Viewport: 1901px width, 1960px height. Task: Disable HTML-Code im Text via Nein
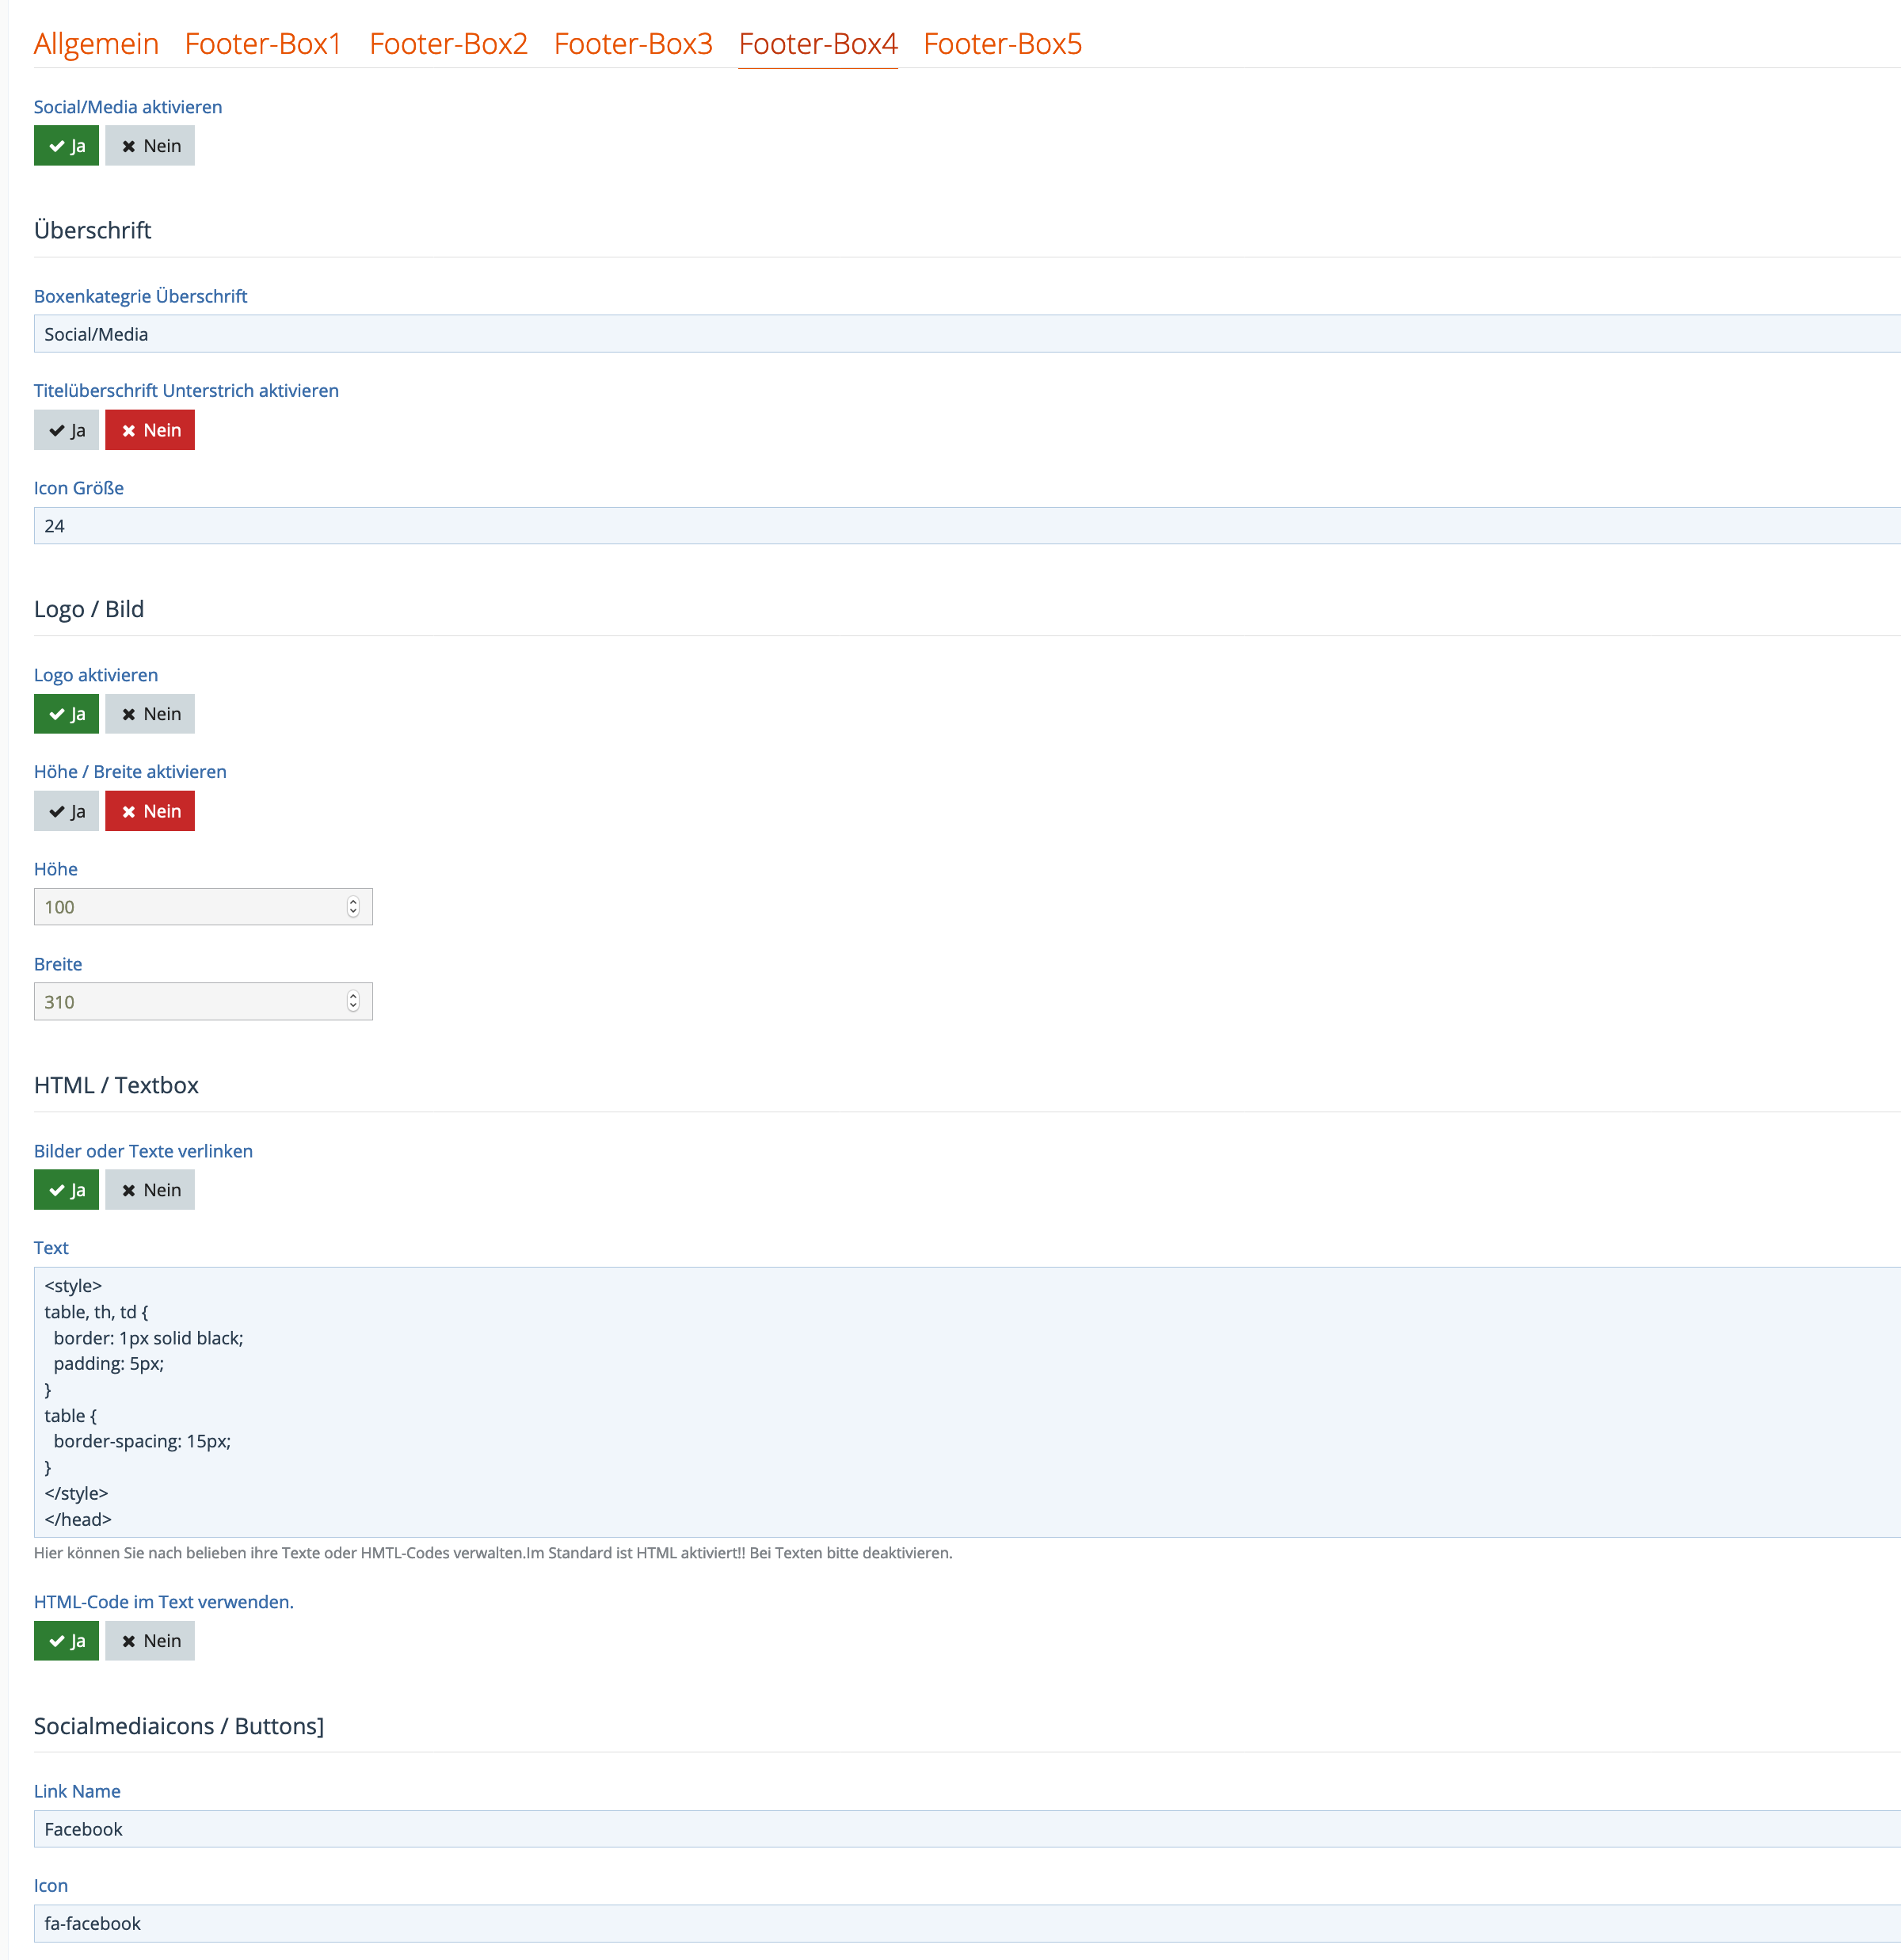150,1641
